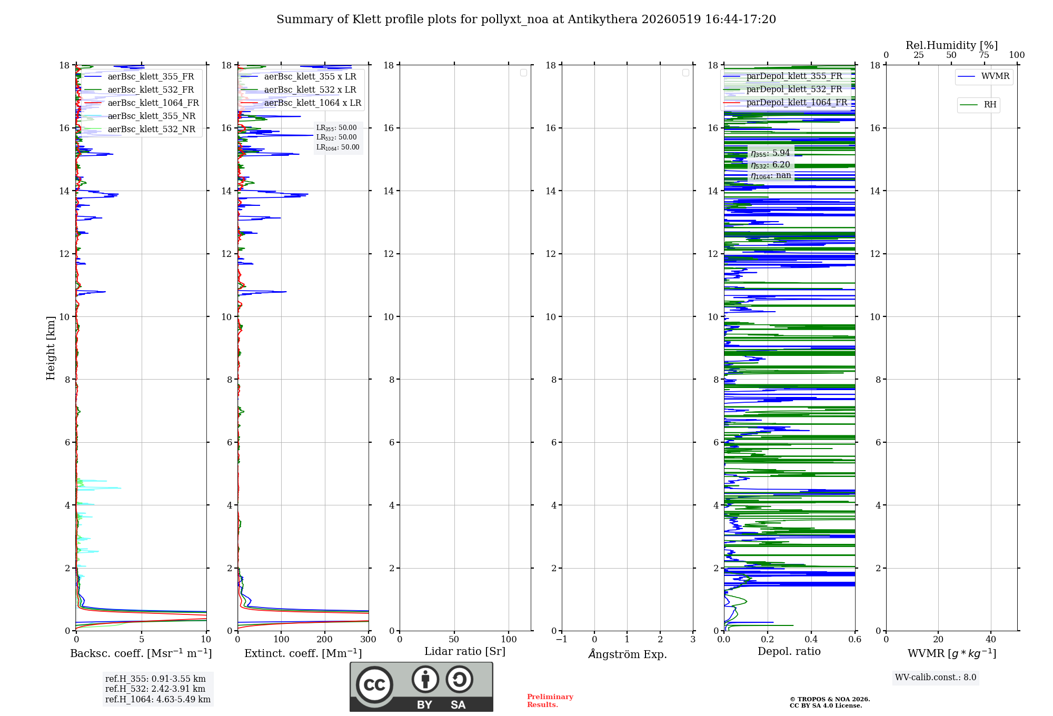Screen dimensions: 1053x716
Task: Click the empty legend box in Lidar ratio panel
Action: 523,73
